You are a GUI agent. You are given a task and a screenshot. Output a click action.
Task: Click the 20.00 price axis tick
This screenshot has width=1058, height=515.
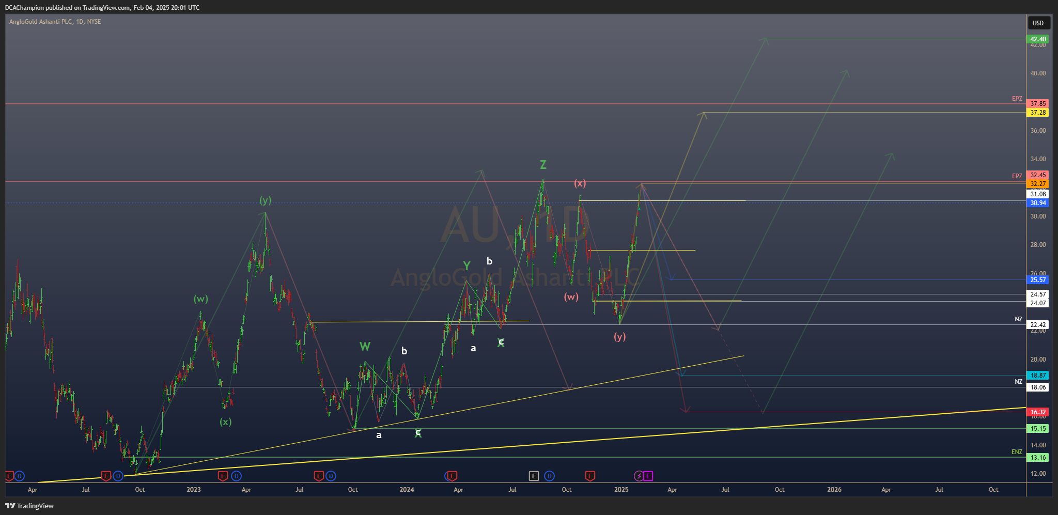[1038, 360]
